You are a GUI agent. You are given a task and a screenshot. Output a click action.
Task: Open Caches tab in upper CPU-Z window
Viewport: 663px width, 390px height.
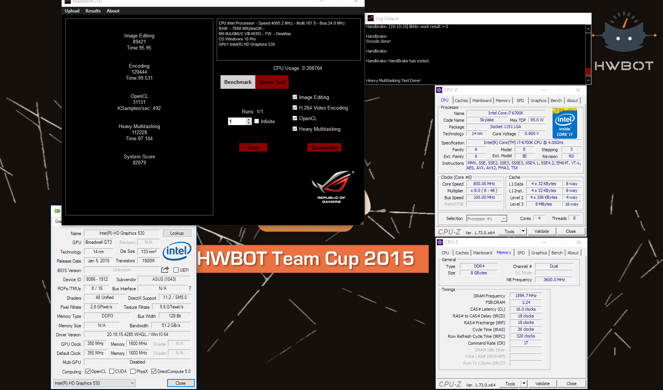click(x=461, y=101)
